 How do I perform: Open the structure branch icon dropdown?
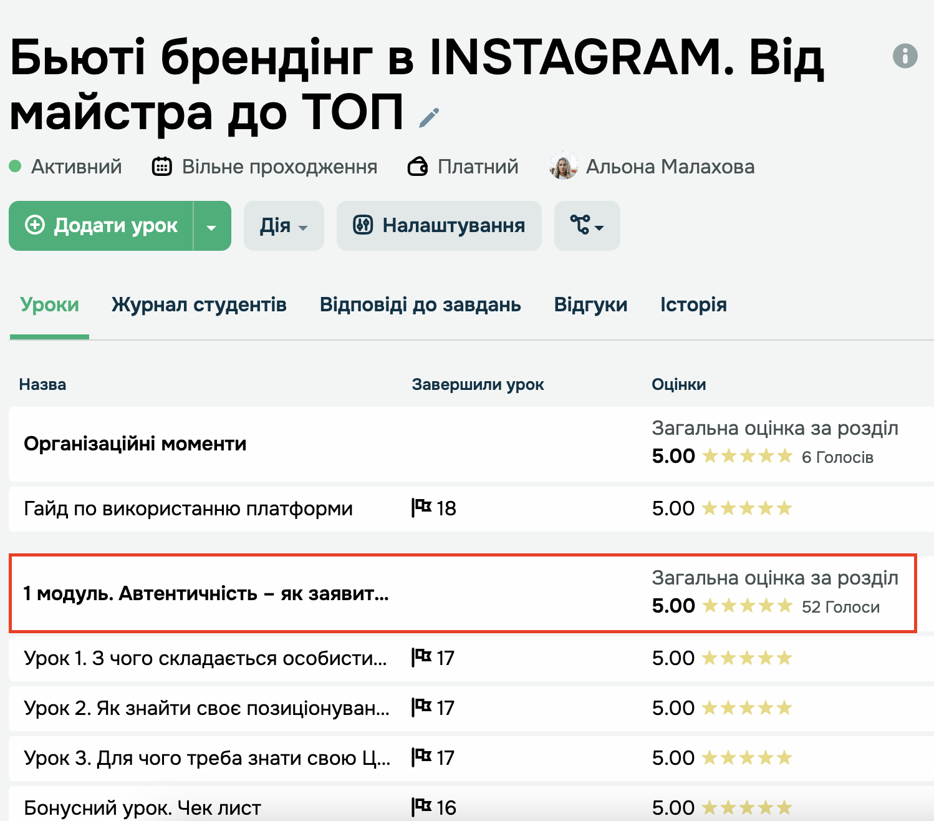587,226
